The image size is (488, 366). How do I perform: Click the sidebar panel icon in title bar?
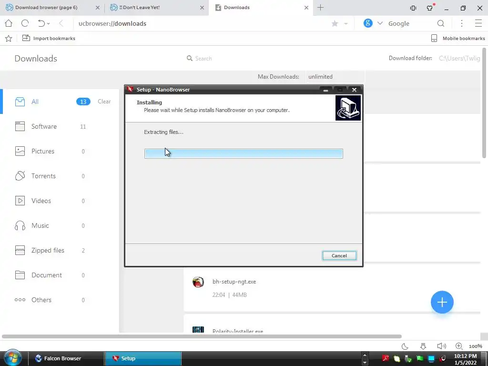coord(413,8)
